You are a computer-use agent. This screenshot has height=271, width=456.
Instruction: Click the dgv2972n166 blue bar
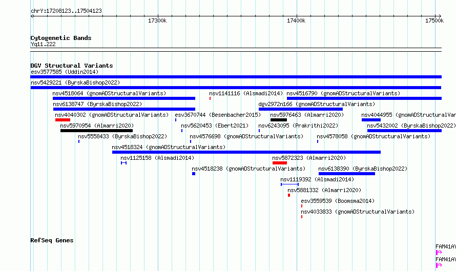301,109
